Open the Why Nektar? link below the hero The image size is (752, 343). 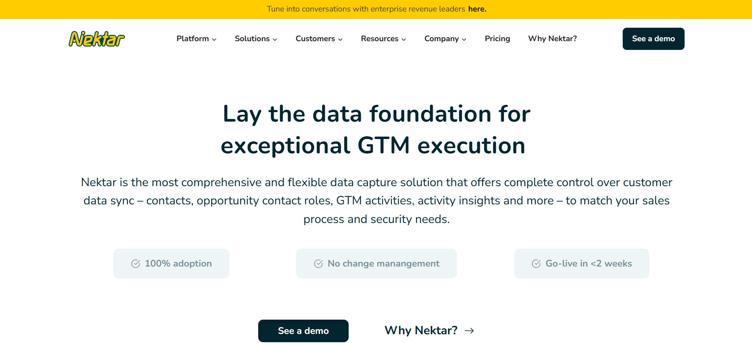[x=421, y=331]
